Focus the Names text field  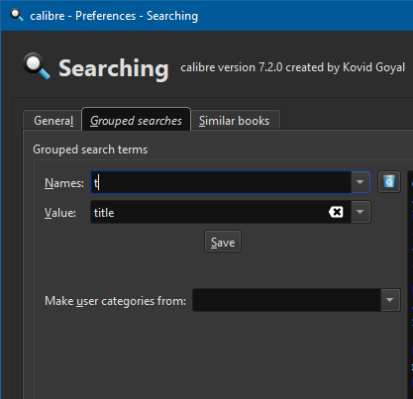221,182
